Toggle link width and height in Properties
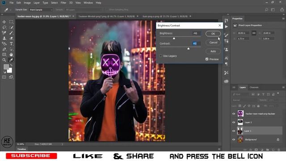This screenshot has height=161, width=286. click(254, 33)
